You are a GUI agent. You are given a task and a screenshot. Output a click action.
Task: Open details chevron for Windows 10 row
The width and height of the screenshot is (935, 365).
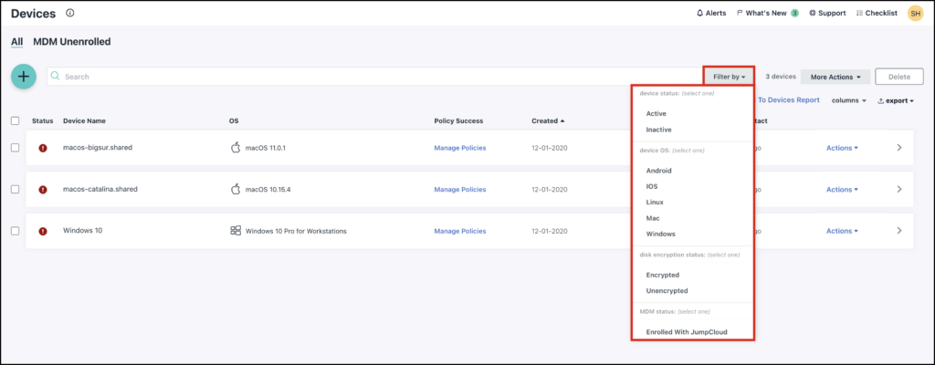pyautogui.click(x=898, y=231)
